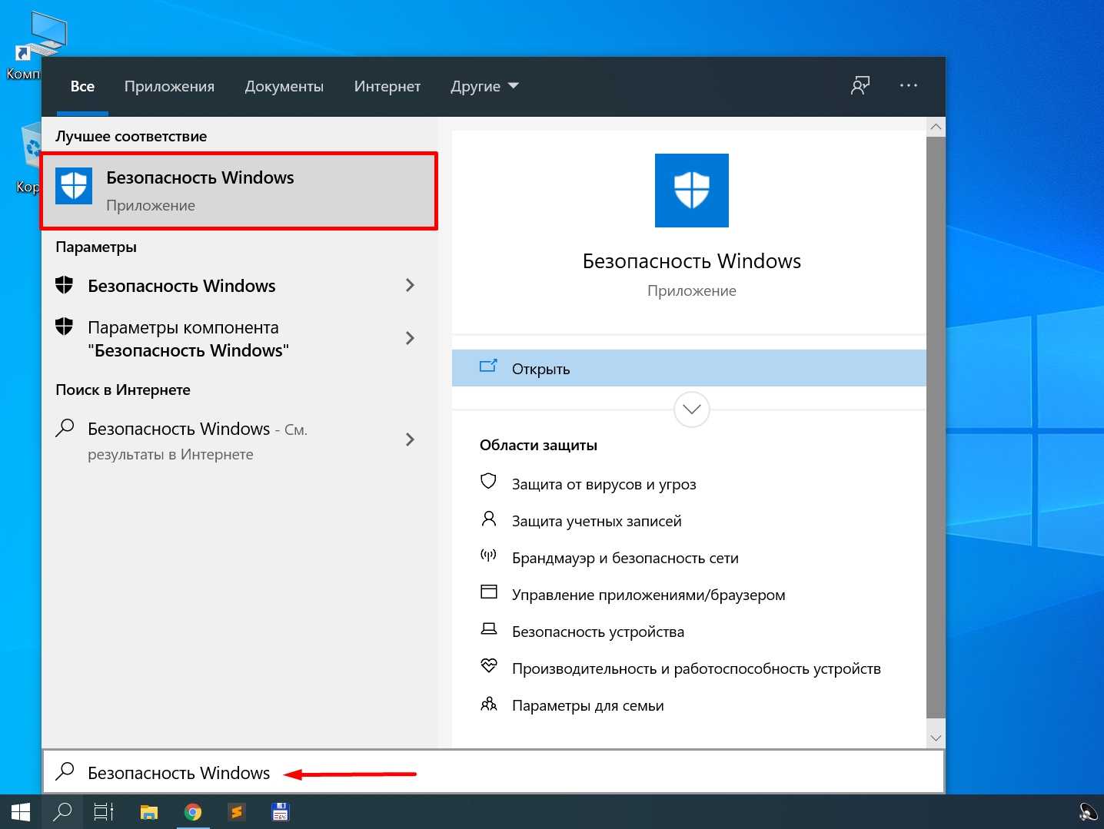
Task: Click the firewall antenna icon
Action: (x=488, y=555)
